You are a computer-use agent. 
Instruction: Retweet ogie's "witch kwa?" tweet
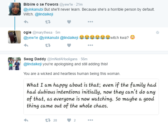(48, 45)
